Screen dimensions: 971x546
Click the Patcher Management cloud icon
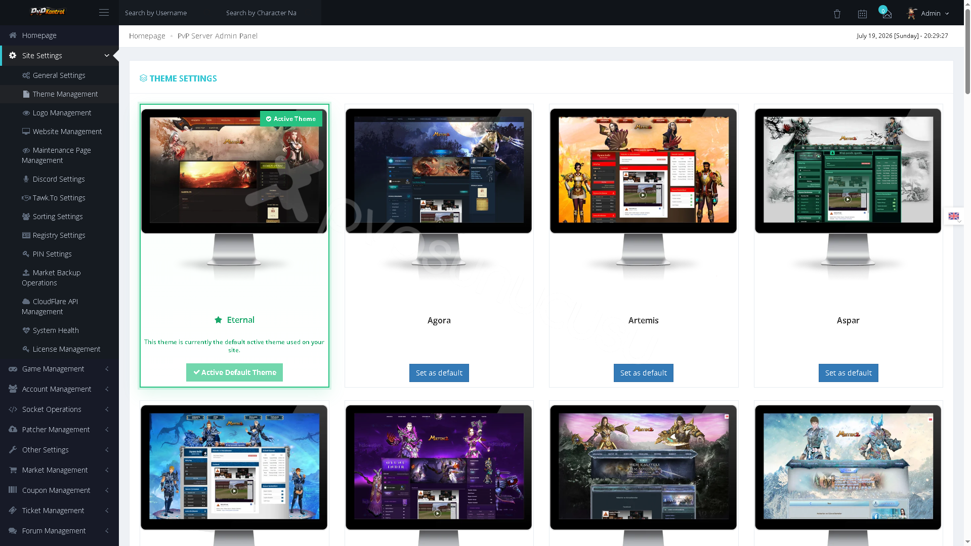pyautogui.click(x=13, y=430)
